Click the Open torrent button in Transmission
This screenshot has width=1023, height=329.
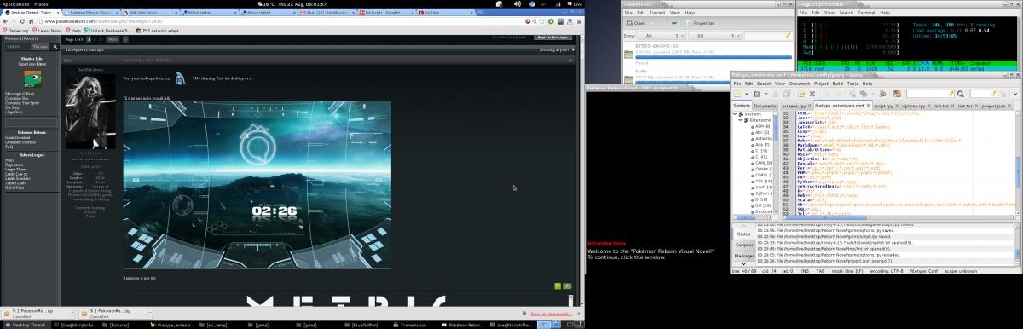635,23
